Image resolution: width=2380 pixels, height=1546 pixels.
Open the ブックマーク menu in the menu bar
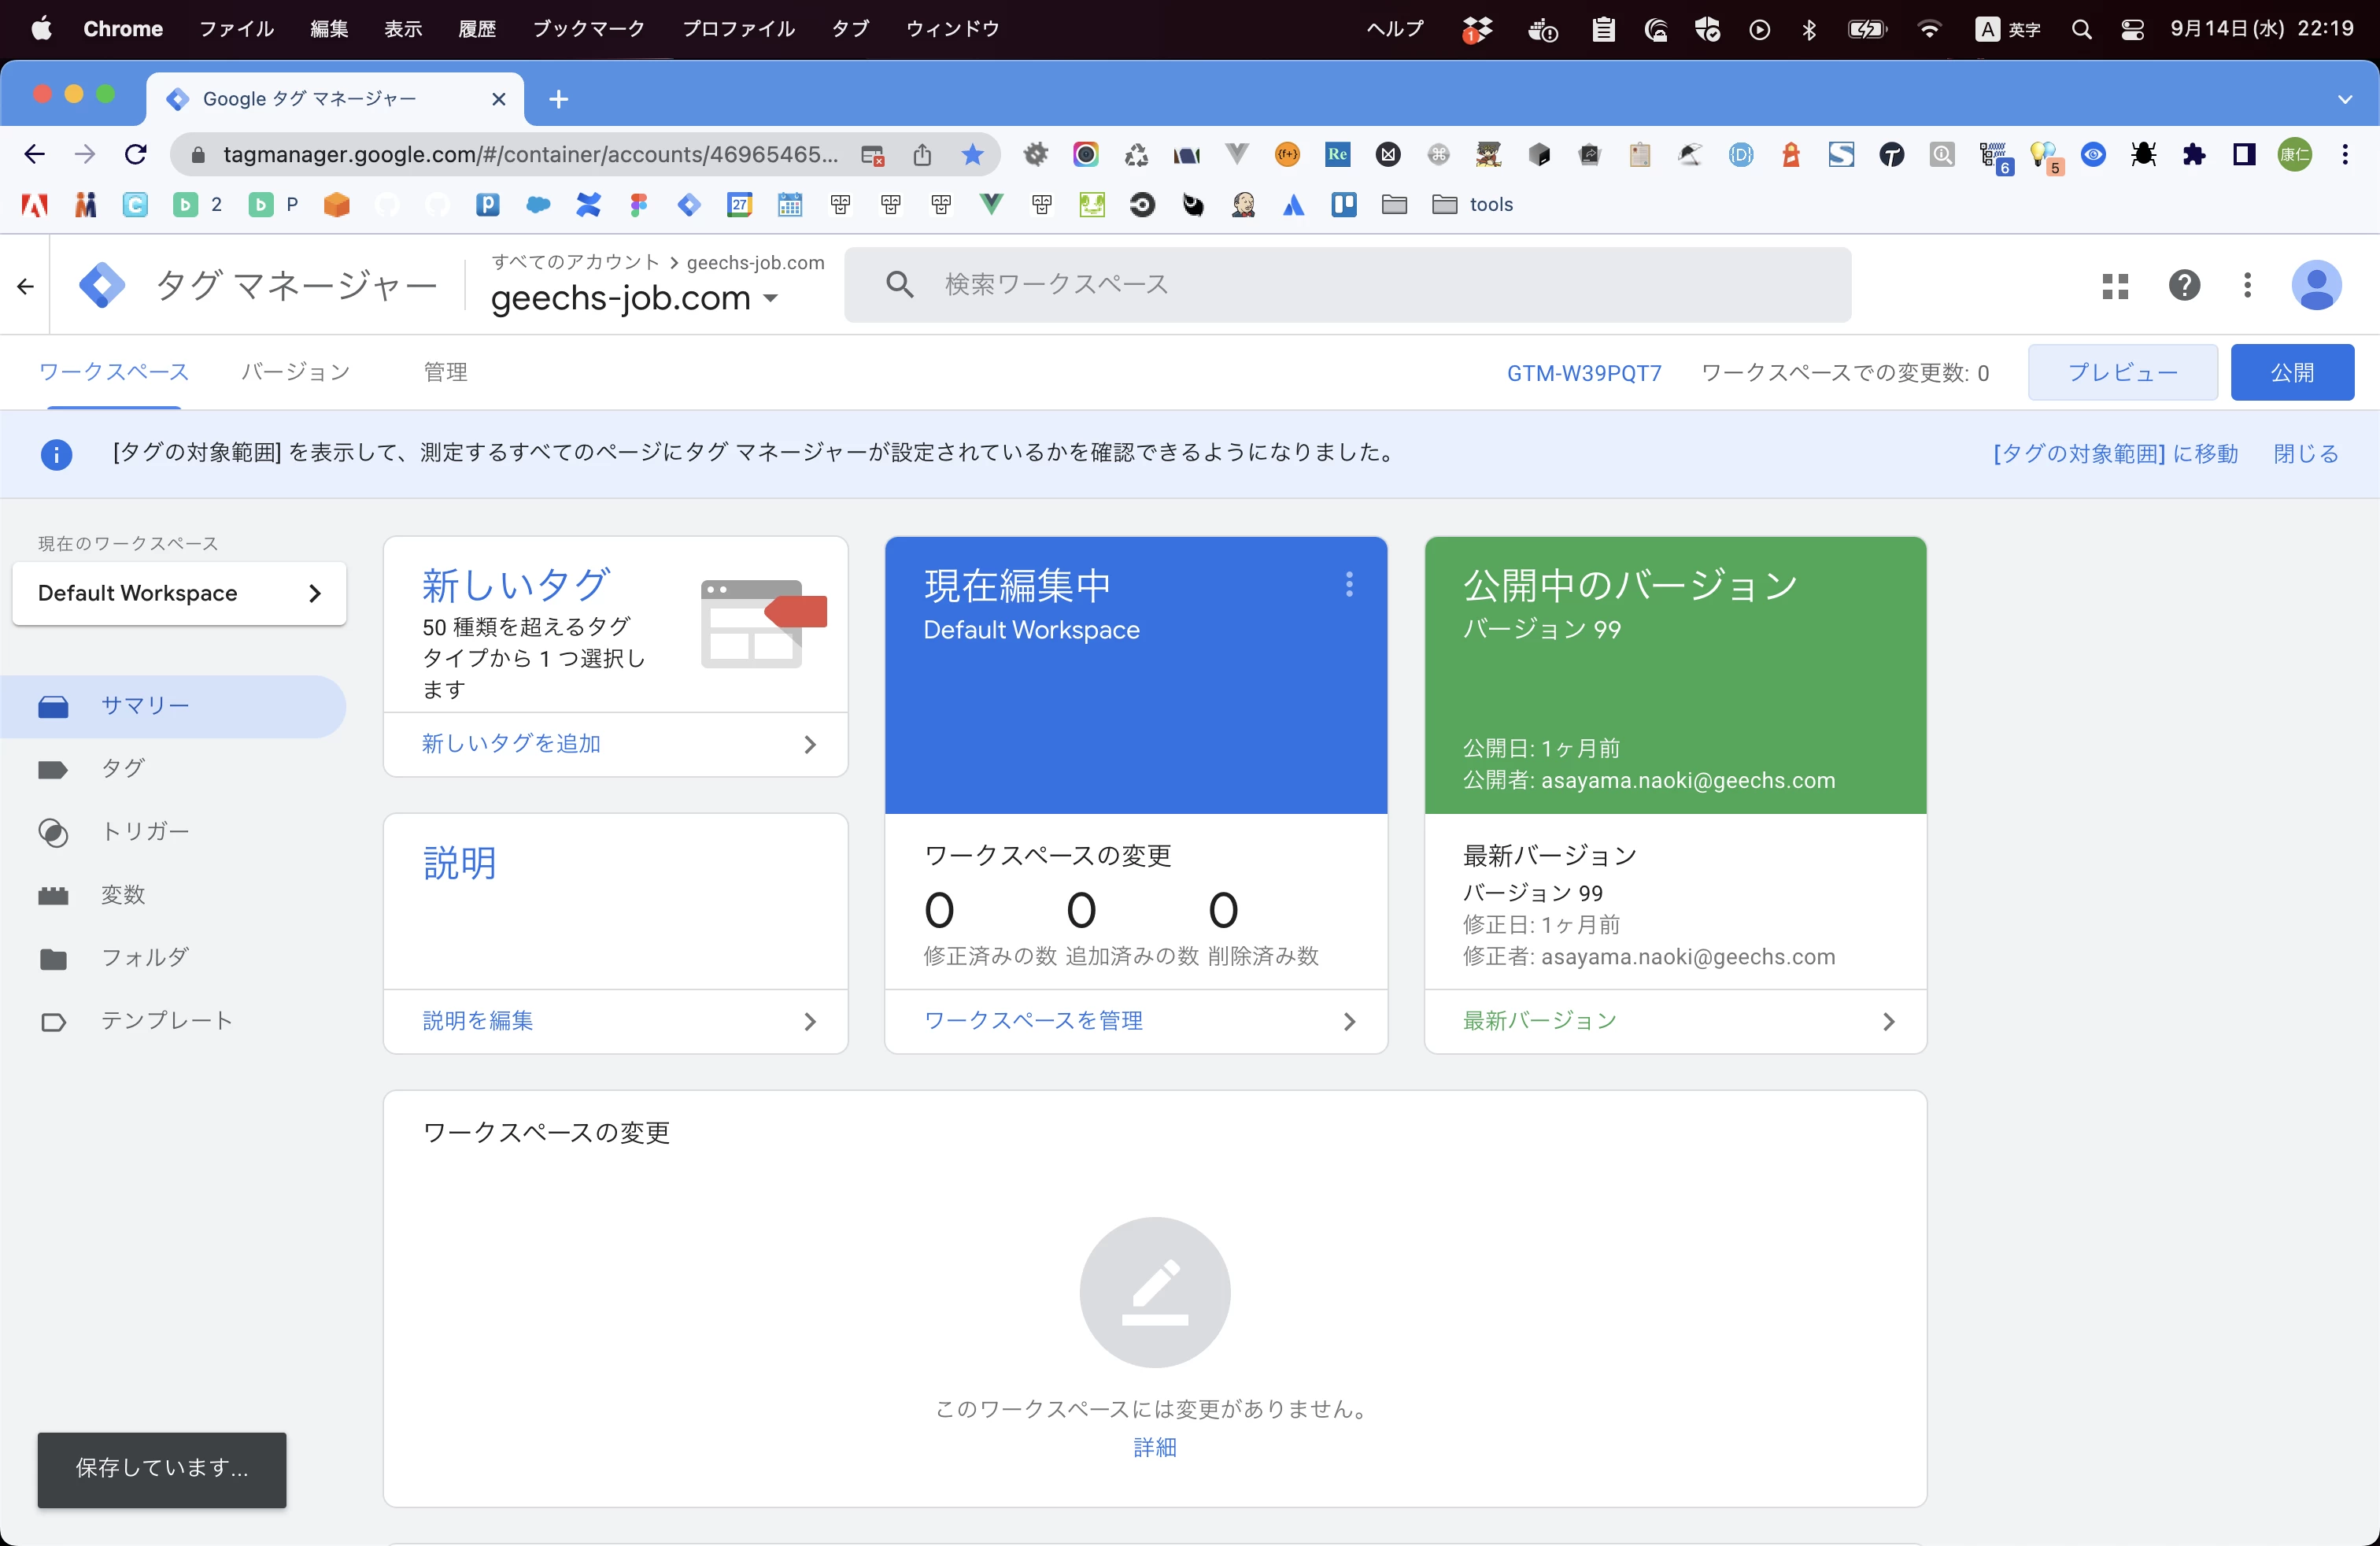(589, 29)
